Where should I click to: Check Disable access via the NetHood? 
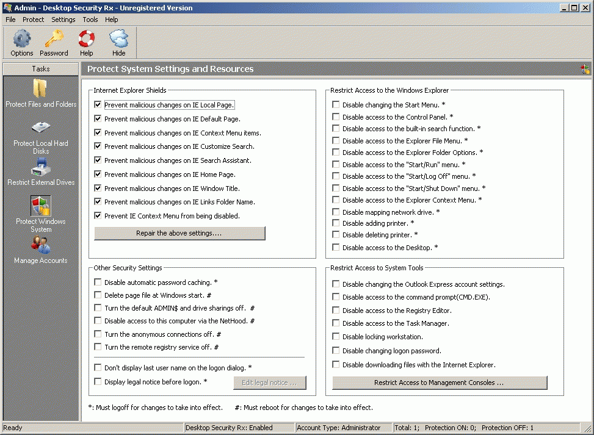pos(98,321)
